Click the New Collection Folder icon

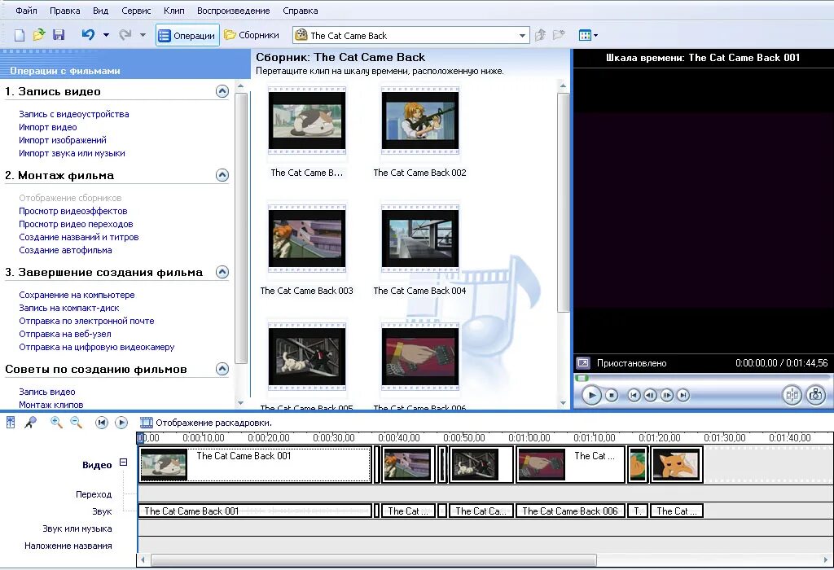(x=559, y=35)
